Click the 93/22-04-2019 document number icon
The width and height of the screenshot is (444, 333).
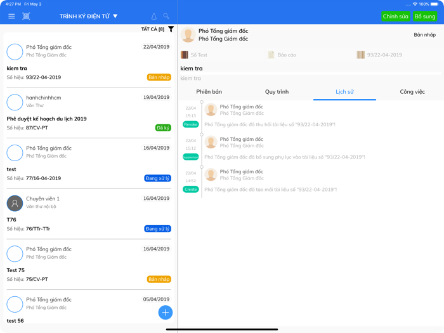coord(360,55)
